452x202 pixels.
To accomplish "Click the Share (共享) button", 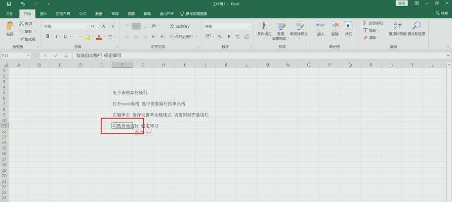I will [x=440, y=14].
